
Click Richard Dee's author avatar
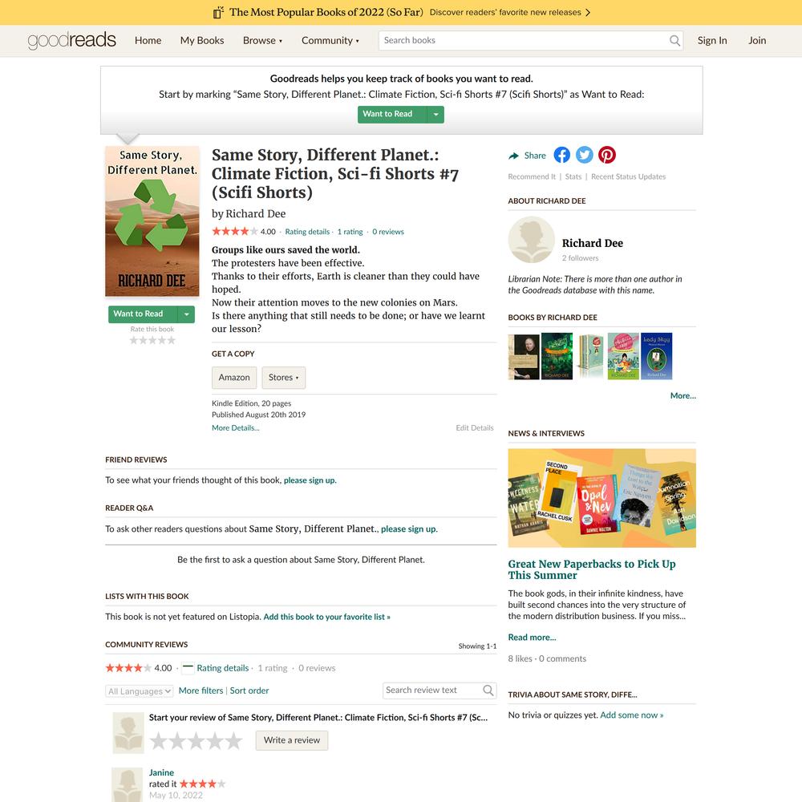click(531, 240)
